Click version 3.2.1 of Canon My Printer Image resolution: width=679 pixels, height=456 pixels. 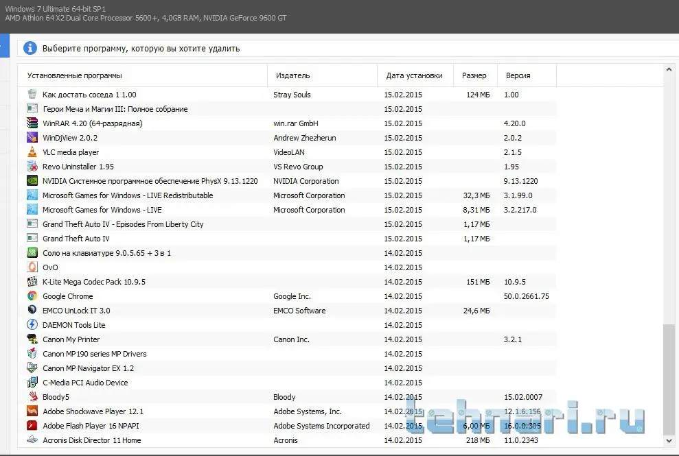click(512, 339)
